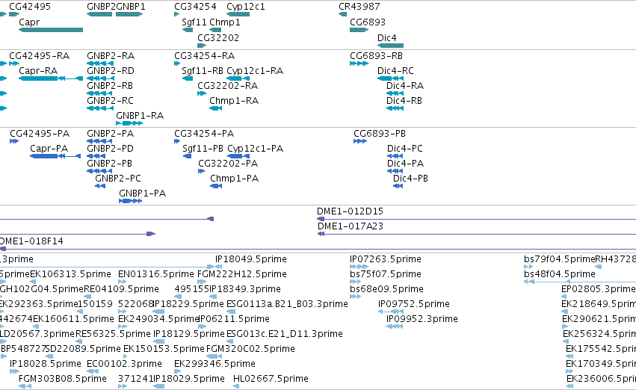The height and width of the screenshot is (390, 636).
Task: Click the IP09952.3prime EST label
Action: tap(422, 320)
